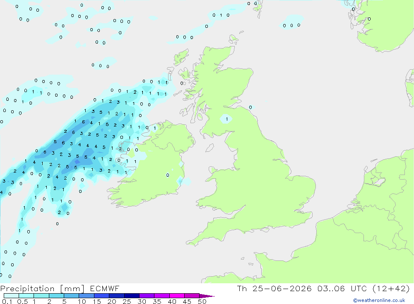Click the '1' value over southern Scotland
The image size is (414, 304).
coord(227,119)
